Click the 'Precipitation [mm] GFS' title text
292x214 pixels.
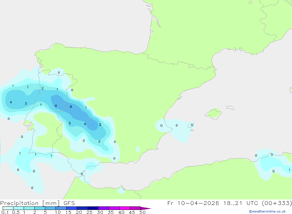pyautogui.click(x=37, y=203)
